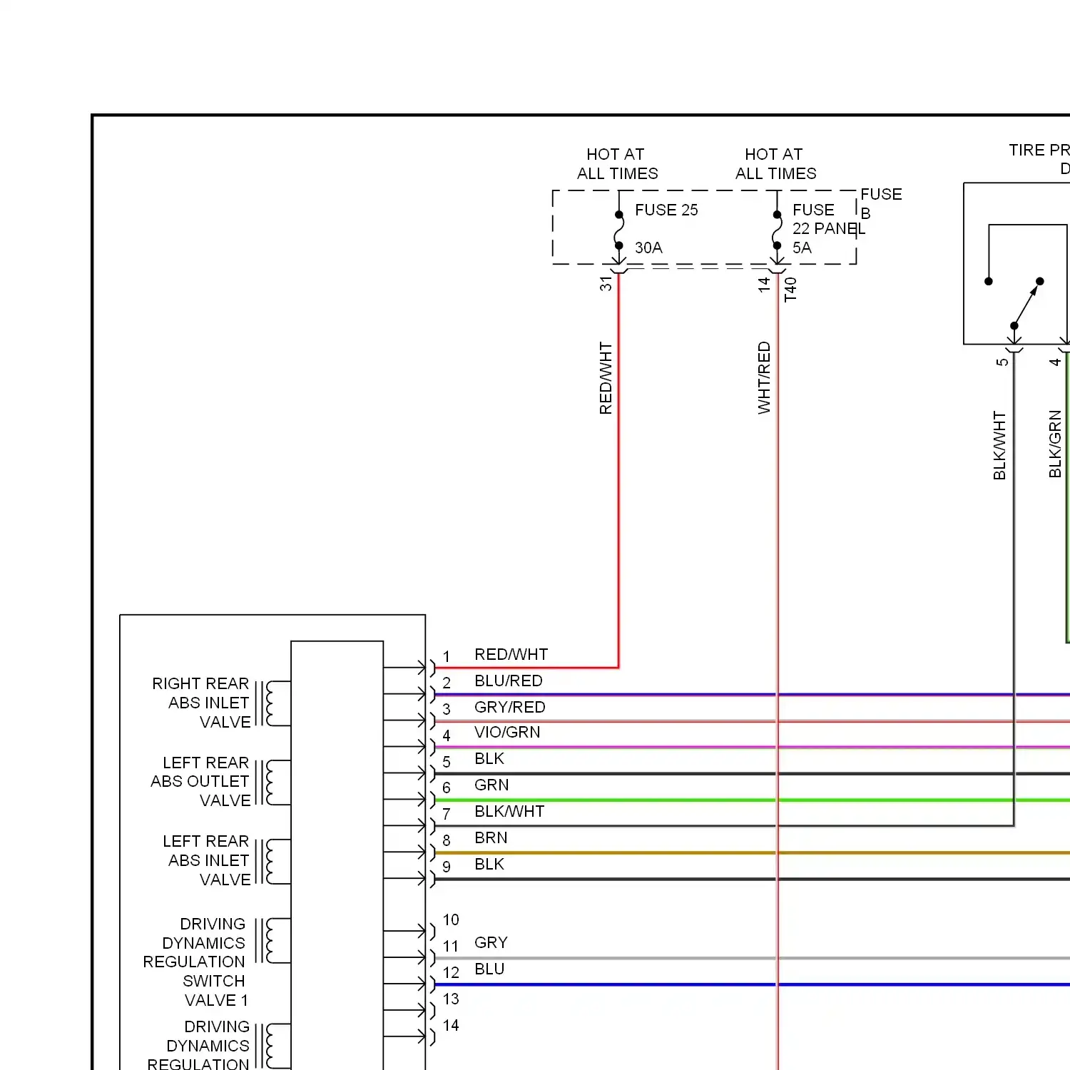
Task: Click connector pin number 13
Action: (x=451, y=999)
